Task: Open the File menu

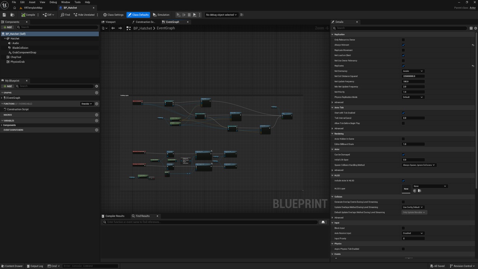Action: tap(14, 2)
